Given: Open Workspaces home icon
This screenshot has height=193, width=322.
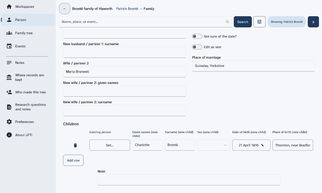Looking at the screenshot, I should tap(9, 7).
